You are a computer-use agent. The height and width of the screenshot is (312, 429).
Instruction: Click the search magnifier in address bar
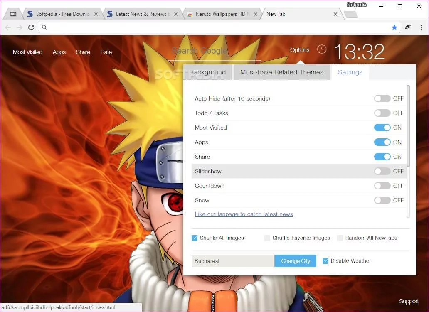[x=44, y=27]
